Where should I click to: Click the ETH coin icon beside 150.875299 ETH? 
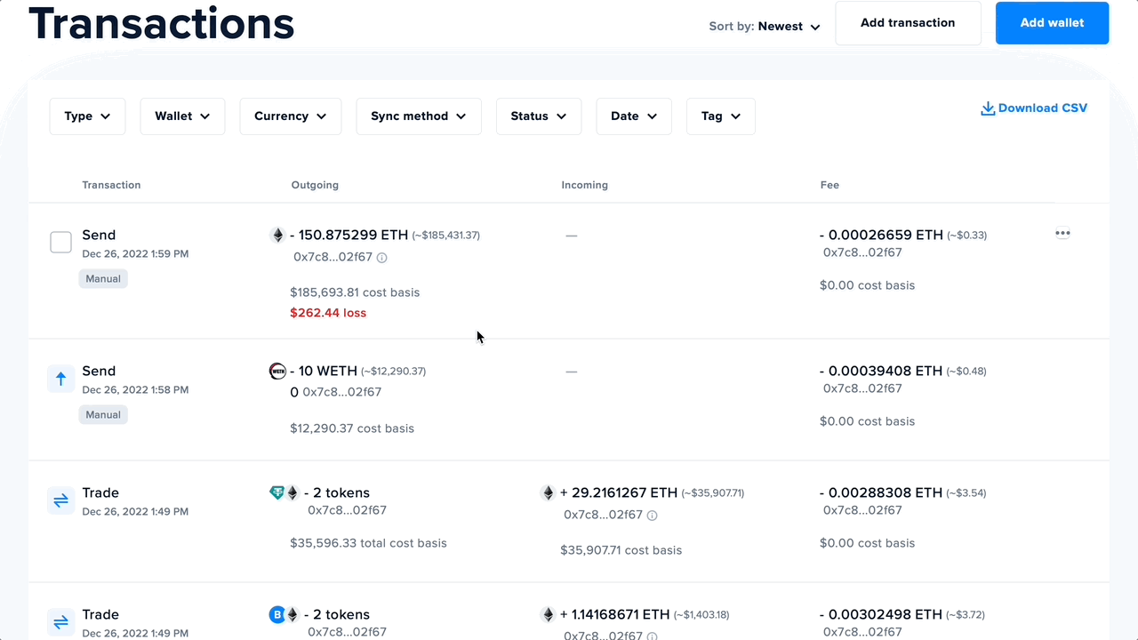tap(278, 236)
